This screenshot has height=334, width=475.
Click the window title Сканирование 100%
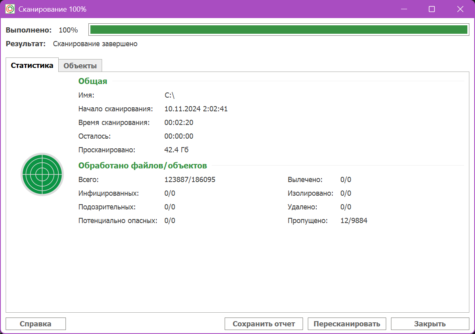click(x=52, y=9)
